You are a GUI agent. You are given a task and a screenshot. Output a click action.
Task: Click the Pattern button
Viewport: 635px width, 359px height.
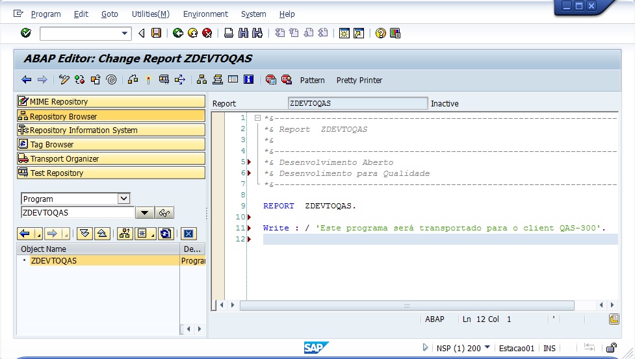312,80
